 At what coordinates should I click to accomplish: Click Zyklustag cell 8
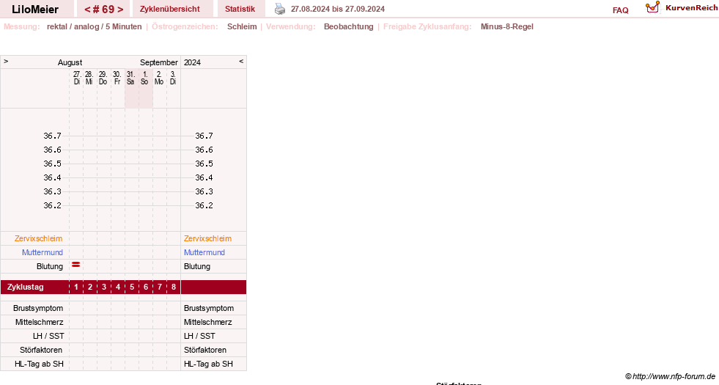[x=173, y=287]
